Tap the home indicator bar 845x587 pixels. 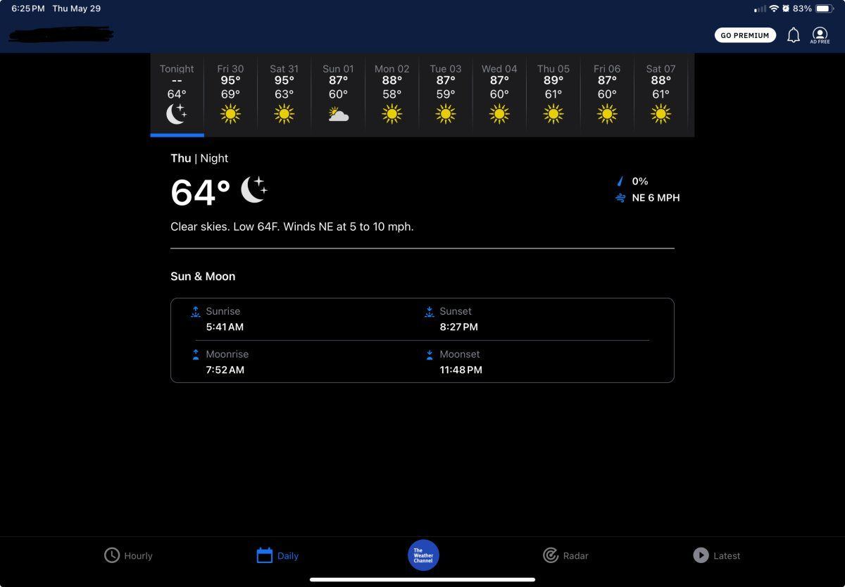[x=423, y=580]
